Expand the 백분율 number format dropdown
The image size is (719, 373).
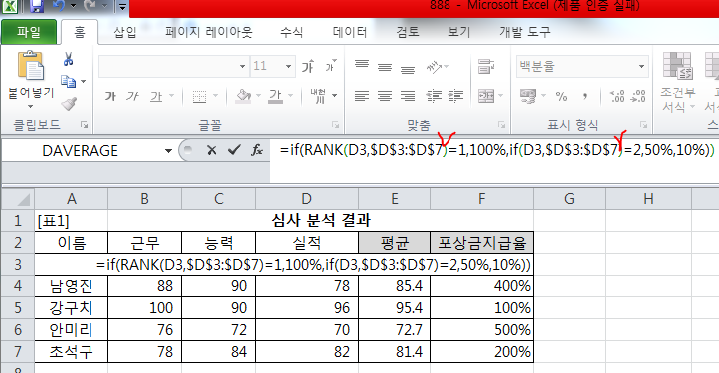pyautogui.click(x=641, y=66)
